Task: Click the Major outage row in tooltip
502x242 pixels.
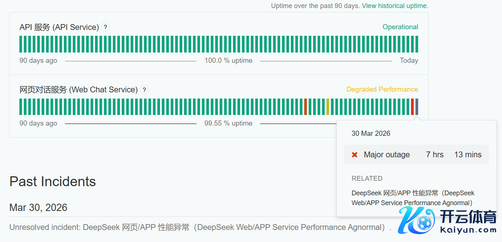Action: point(416,155)
